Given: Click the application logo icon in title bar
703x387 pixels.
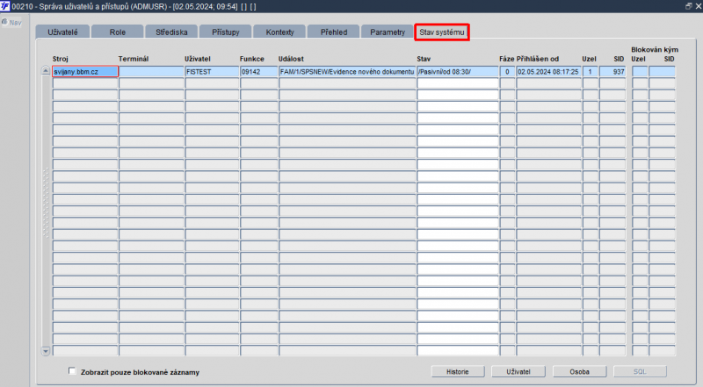Looking at the screenshot, I should tap(5, 6).
